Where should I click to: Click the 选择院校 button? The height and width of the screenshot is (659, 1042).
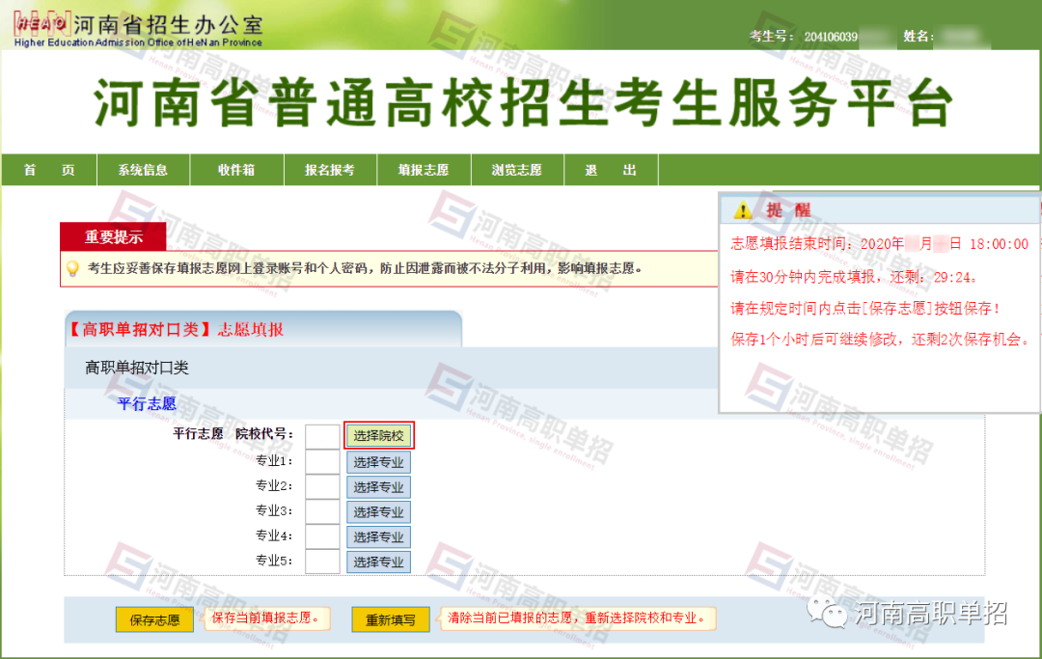click(x=380, y=435)
